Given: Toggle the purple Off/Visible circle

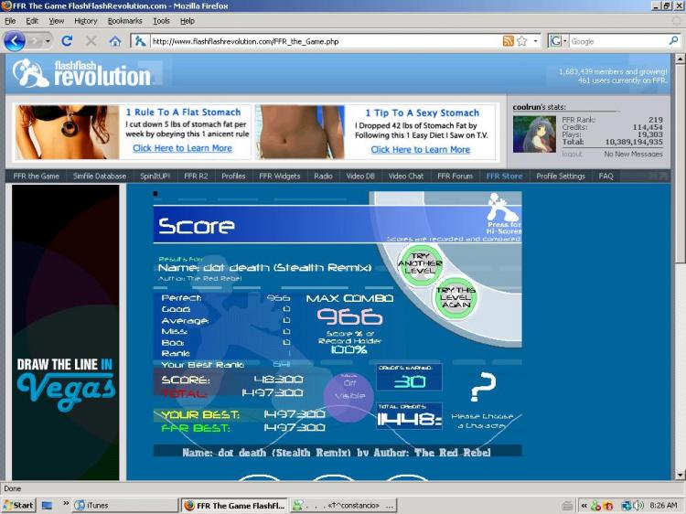Looking at the screenshot, I should click(349, 396).
